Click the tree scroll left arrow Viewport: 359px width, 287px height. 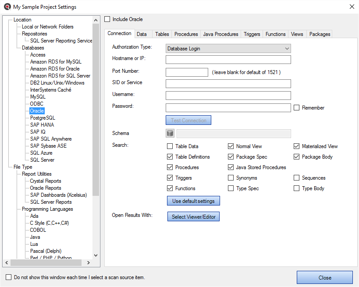coord(7,262)
